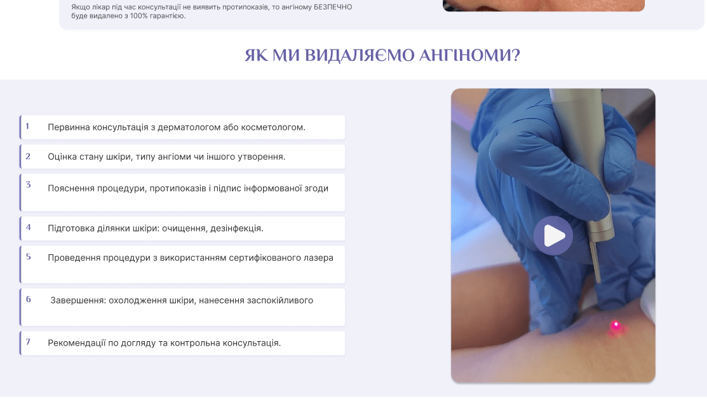Click the step number 7 marker
The width and height of the screenshot is (707, 402).
29,342
